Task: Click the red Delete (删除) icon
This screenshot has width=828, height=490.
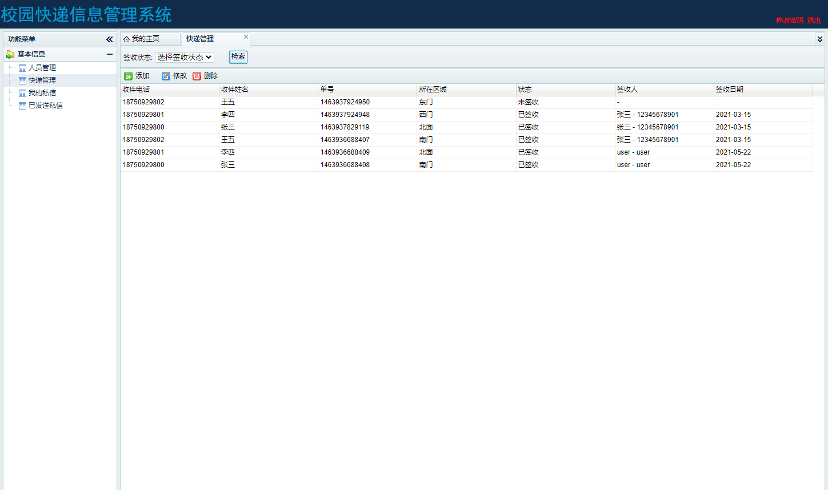Action: [x=197, y=76]
